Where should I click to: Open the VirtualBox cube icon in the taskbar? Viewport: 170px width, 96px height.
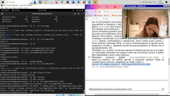tap(79, 2)
